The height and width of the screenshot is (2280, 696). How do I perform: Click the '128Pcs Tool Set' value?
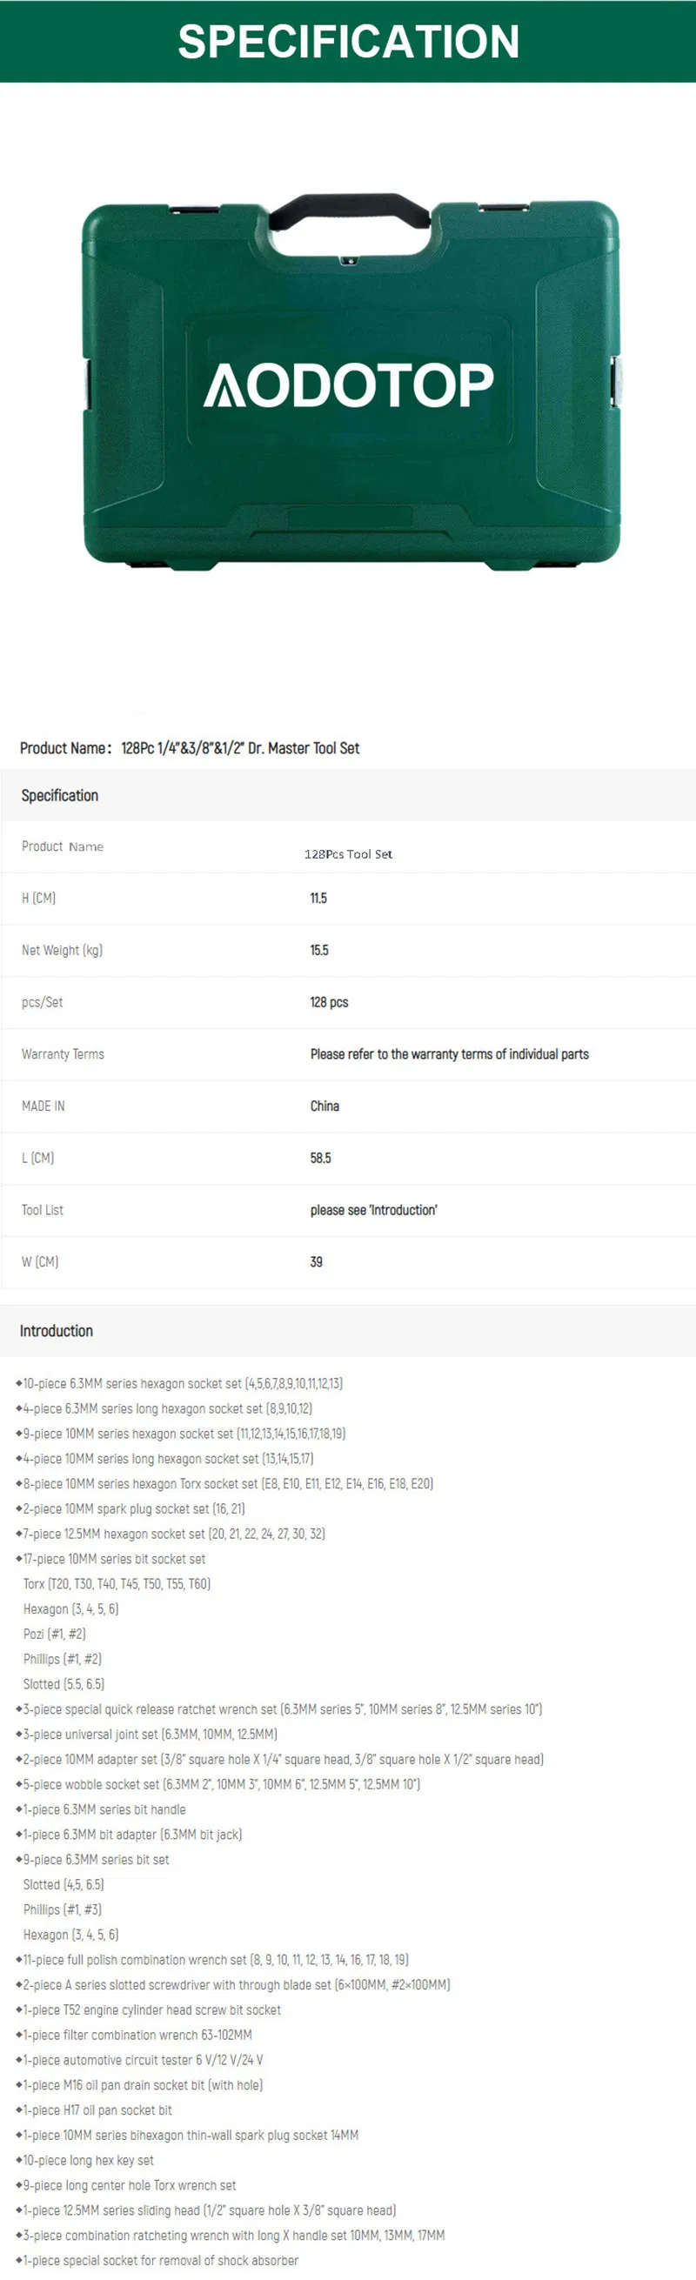click(x=348, y=854)
